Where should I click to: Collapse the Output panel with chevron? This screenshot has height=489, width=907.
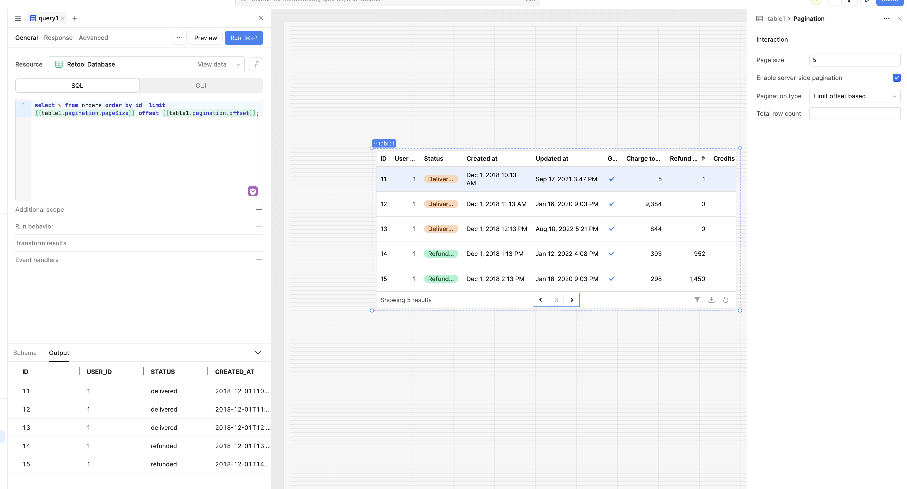pyautogui.click(x=258, y=353)
